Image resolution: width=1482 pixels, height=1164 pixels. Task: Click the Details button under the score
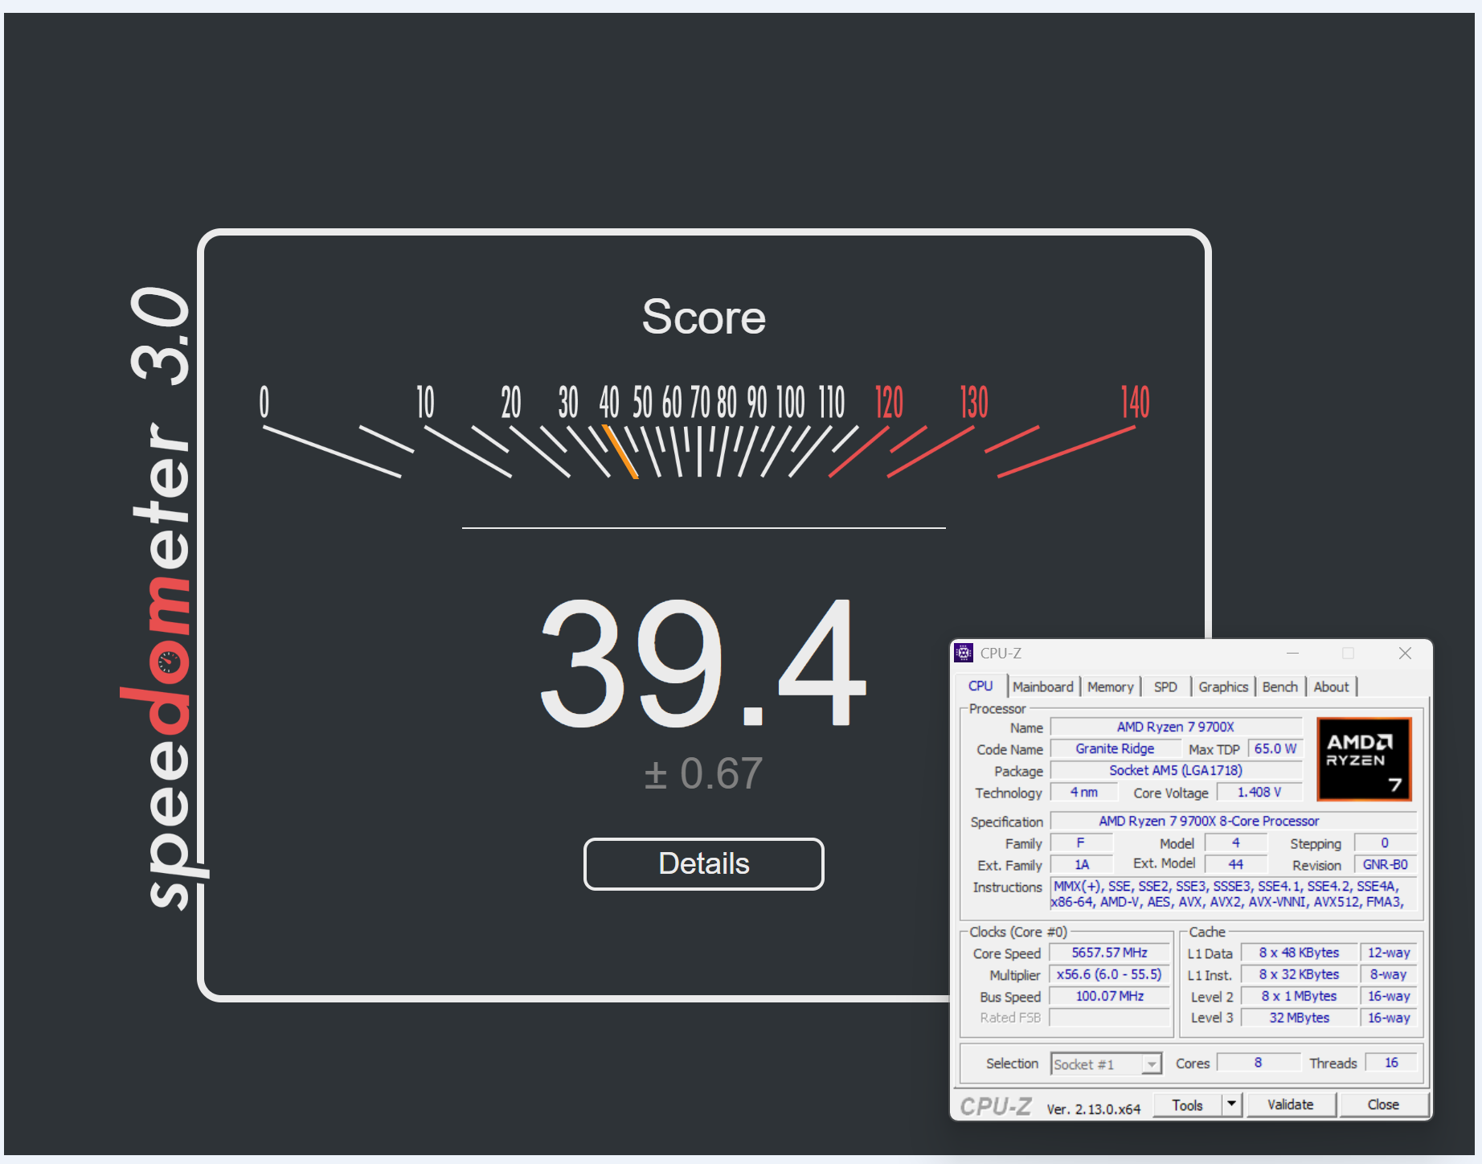click(704, 864)
